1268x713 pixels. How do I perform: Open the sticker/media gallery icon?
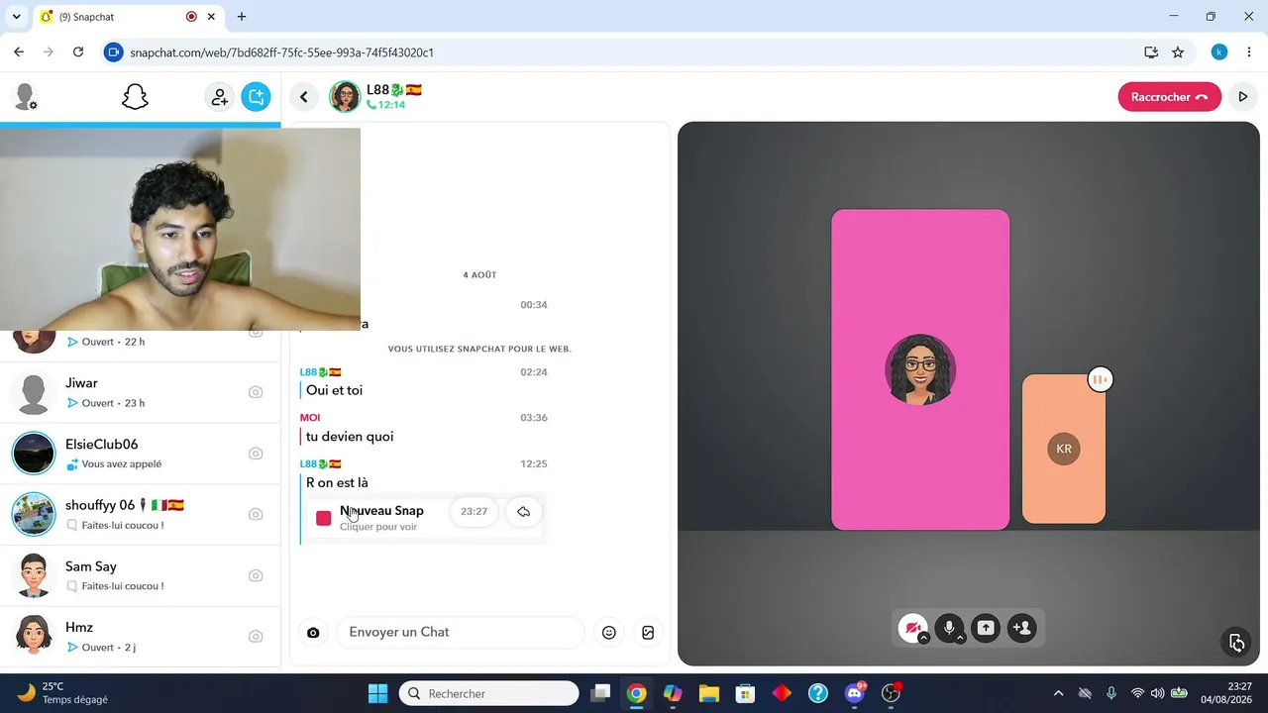pos(648,633)
